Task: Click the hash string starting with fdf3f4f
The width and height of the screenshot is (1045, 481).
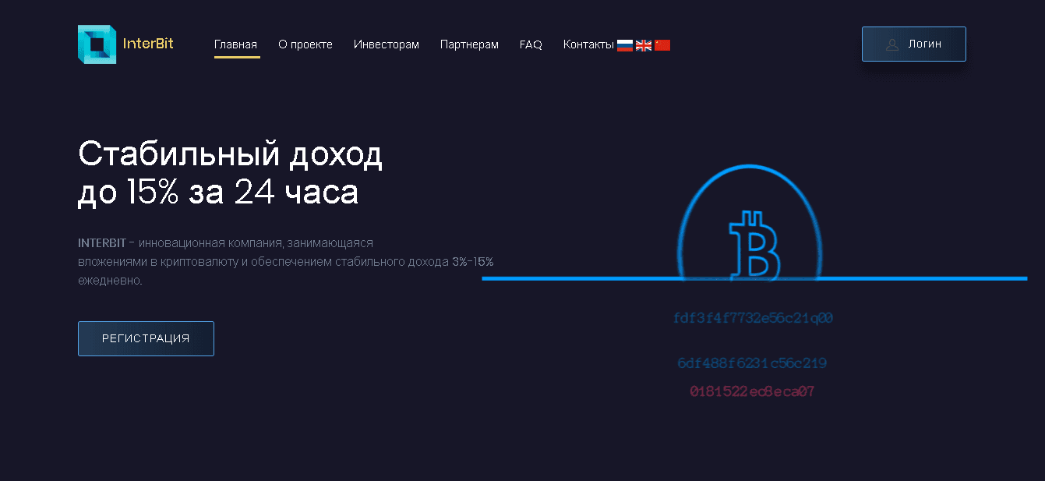Action: click(x=753, y=318)
